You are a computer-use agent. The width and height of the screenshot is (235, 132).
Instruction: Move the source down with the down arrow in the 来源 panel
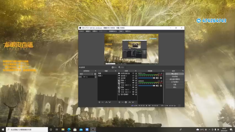coord(133,102)
